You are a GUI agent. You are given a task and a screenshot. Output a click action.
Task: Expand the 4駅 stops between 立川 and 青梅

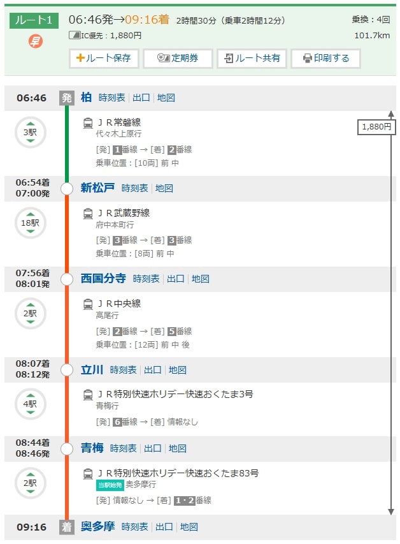[x=30, y=404]
